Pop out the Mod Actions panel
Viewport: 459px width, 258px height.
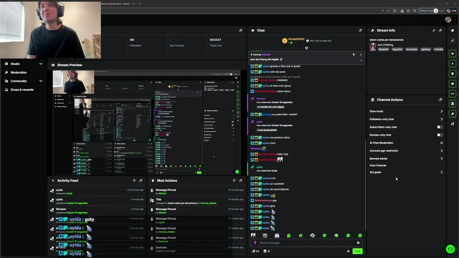pyautogui.click(x=241, y=181)
